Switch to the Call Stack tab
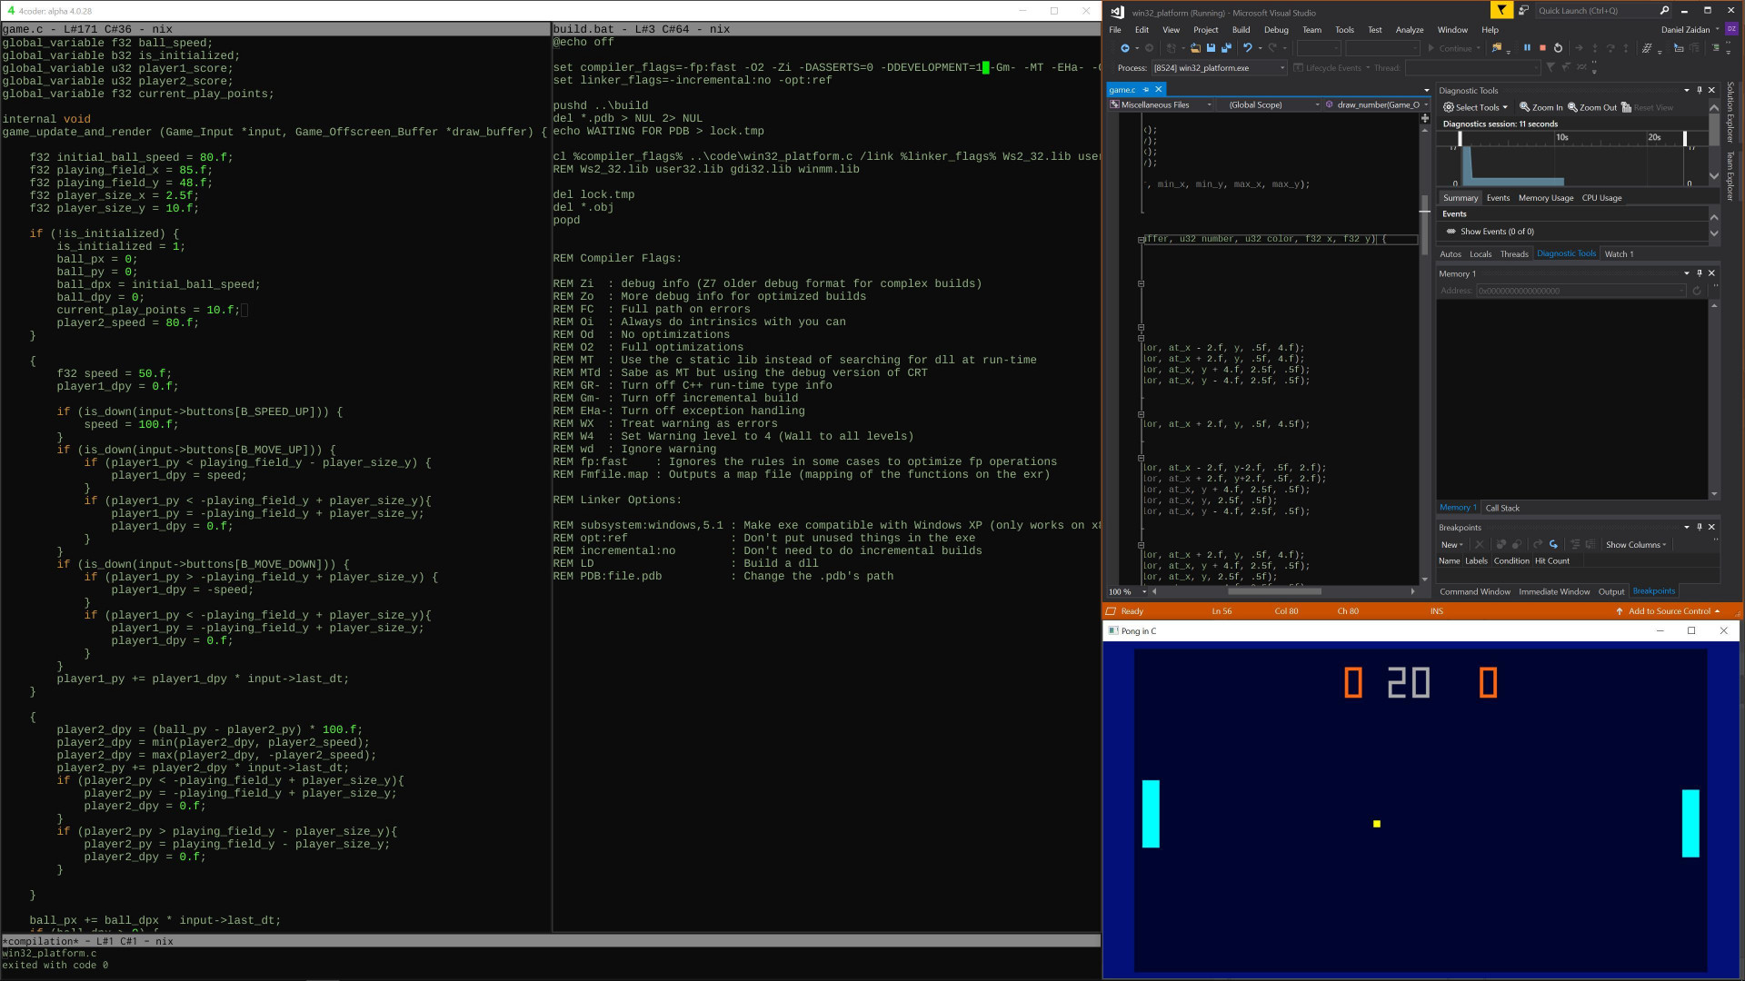This screenshot has height=981, width=1745. (x=1502, y=508)
